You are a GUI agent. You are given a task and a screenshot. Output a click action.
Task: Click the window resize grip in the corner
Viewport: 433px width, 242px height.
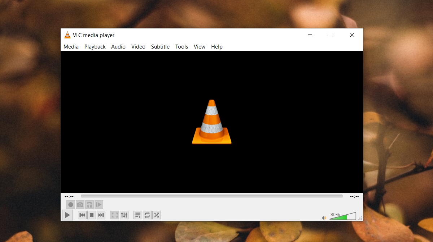click(360, 218)
